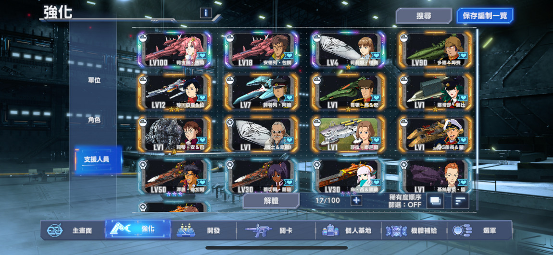Viewport: 553px width, 255px height.
Task: Open the info icon beside 強化 title
Action: click(x=206, y=13)
